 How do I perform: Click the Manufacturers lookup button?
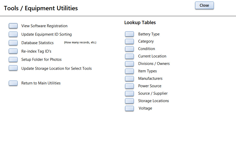[129, 79]
